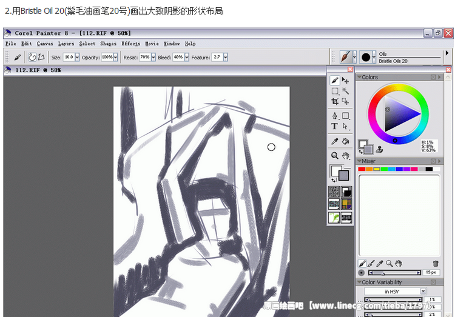Swap main and additional colors in Colors panel

361,152
